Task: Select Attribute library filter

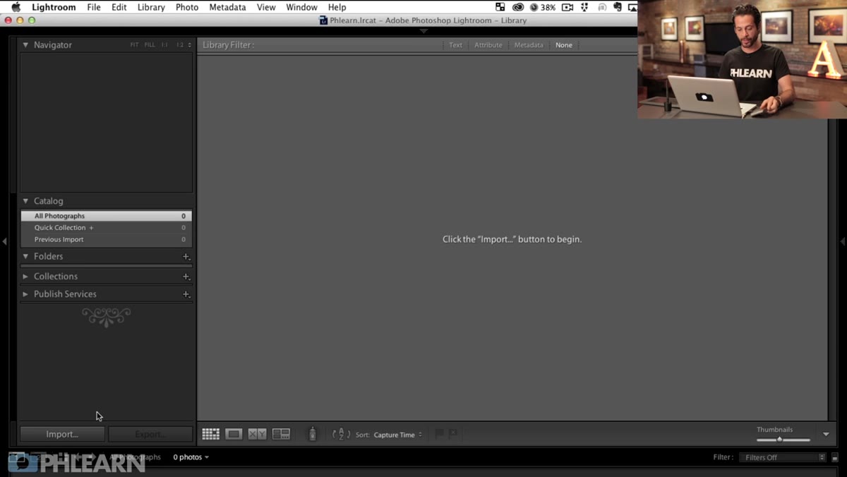Action: [488, 44]
